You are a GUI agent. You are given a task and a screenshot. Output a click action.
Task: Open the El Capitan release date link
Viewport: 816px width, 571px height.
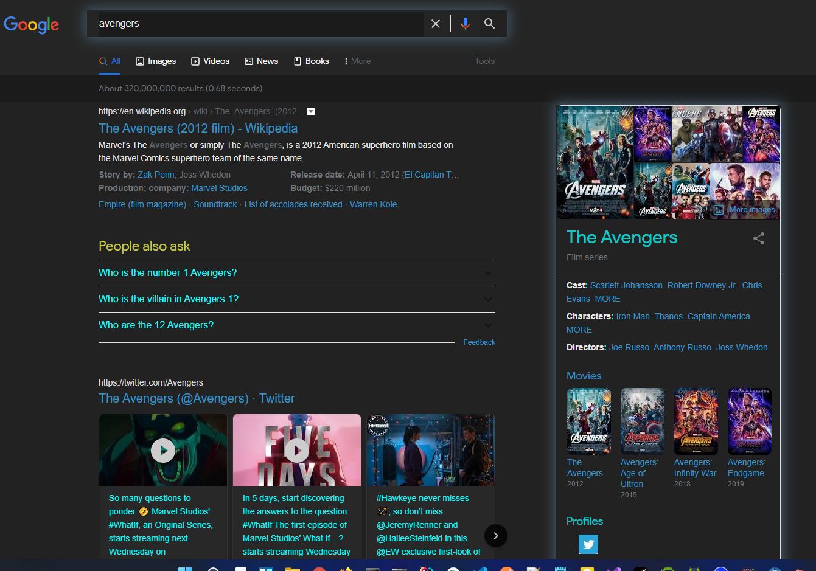(432, 175)
